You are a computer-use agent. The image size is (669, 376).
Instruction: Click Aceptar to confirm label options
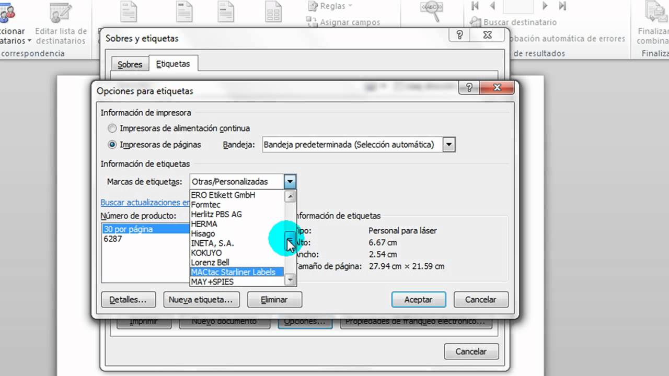(418, 300)
